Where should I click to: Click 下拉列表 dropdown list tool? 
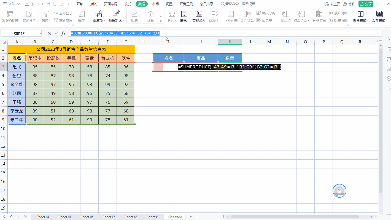(231, 17)
